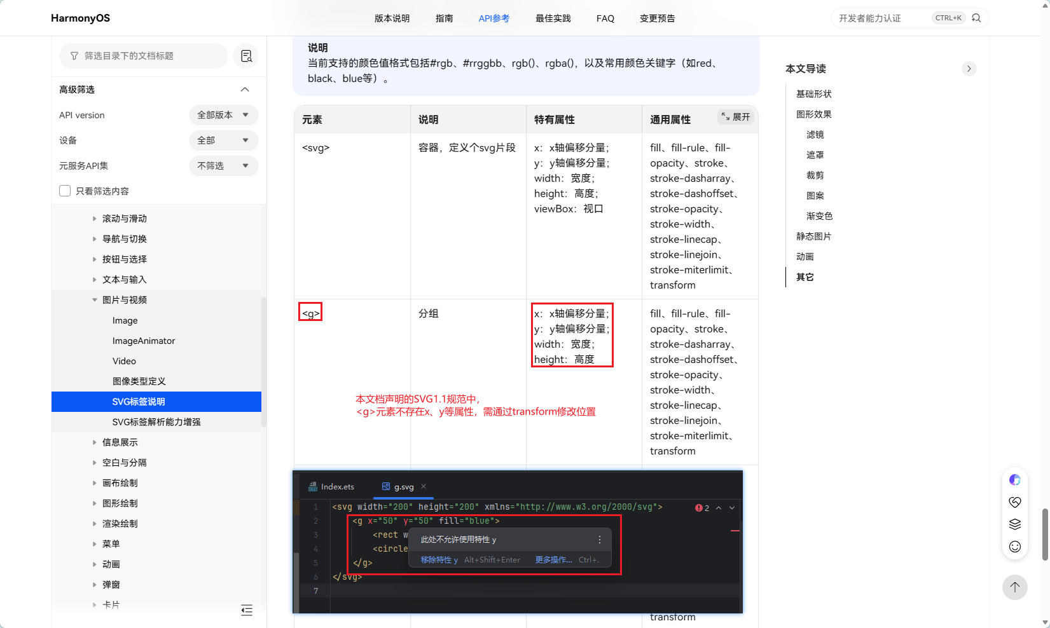
Task: Switch to the g.svg editor tab
Action: [403, 487]
